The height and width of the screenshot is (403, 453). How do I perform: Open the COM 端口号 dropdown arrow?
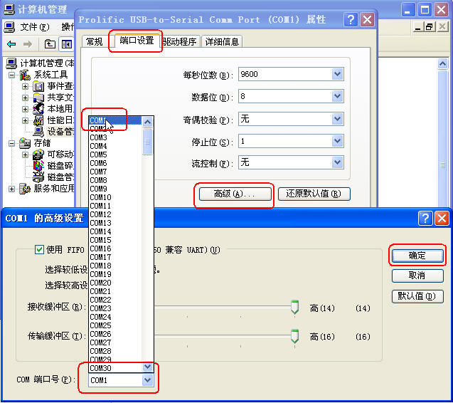[x=148, y=381]
